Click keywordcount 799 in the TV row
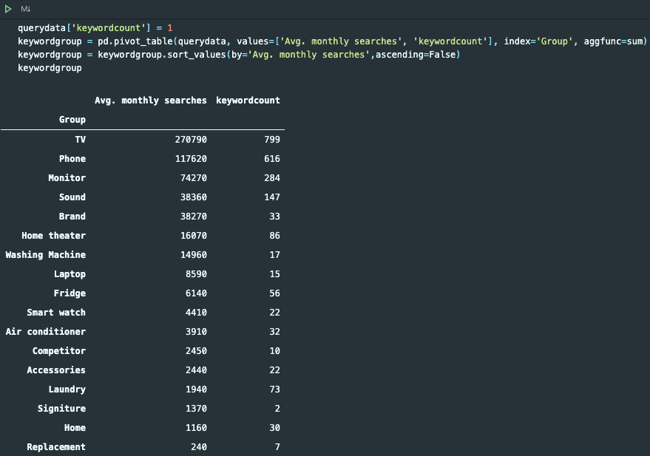 click(x=272, y=140)
